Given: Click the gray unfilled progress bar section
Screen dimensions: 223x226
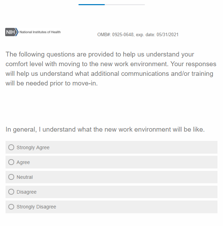Looking at the screenshot, I should pyautogui.click(x=124, y=4).
